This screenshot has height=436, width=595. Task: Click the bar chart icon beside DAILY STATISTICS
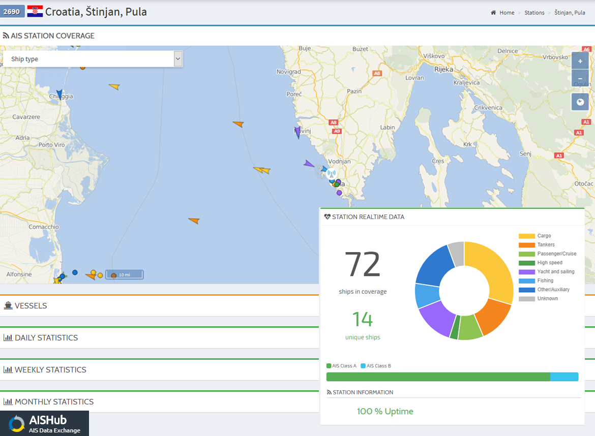(9, 337)
